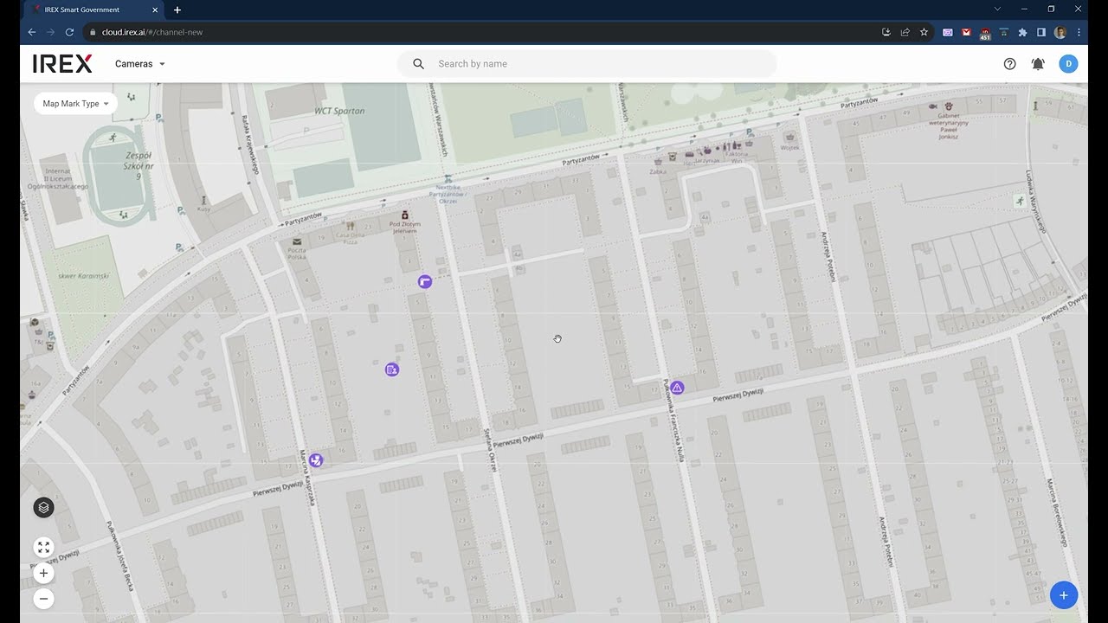
Task: Click the blue add button at bottom right
Action: pos(1064,595)
